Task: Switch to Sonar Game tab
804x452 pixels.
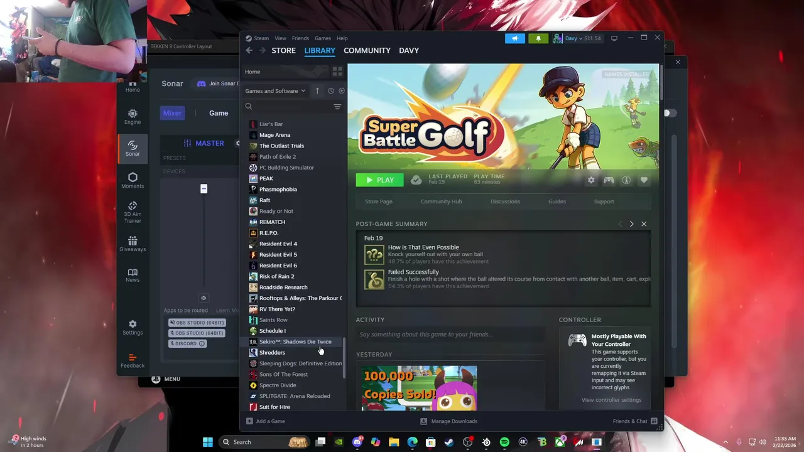Action: (x=219, y=113)
